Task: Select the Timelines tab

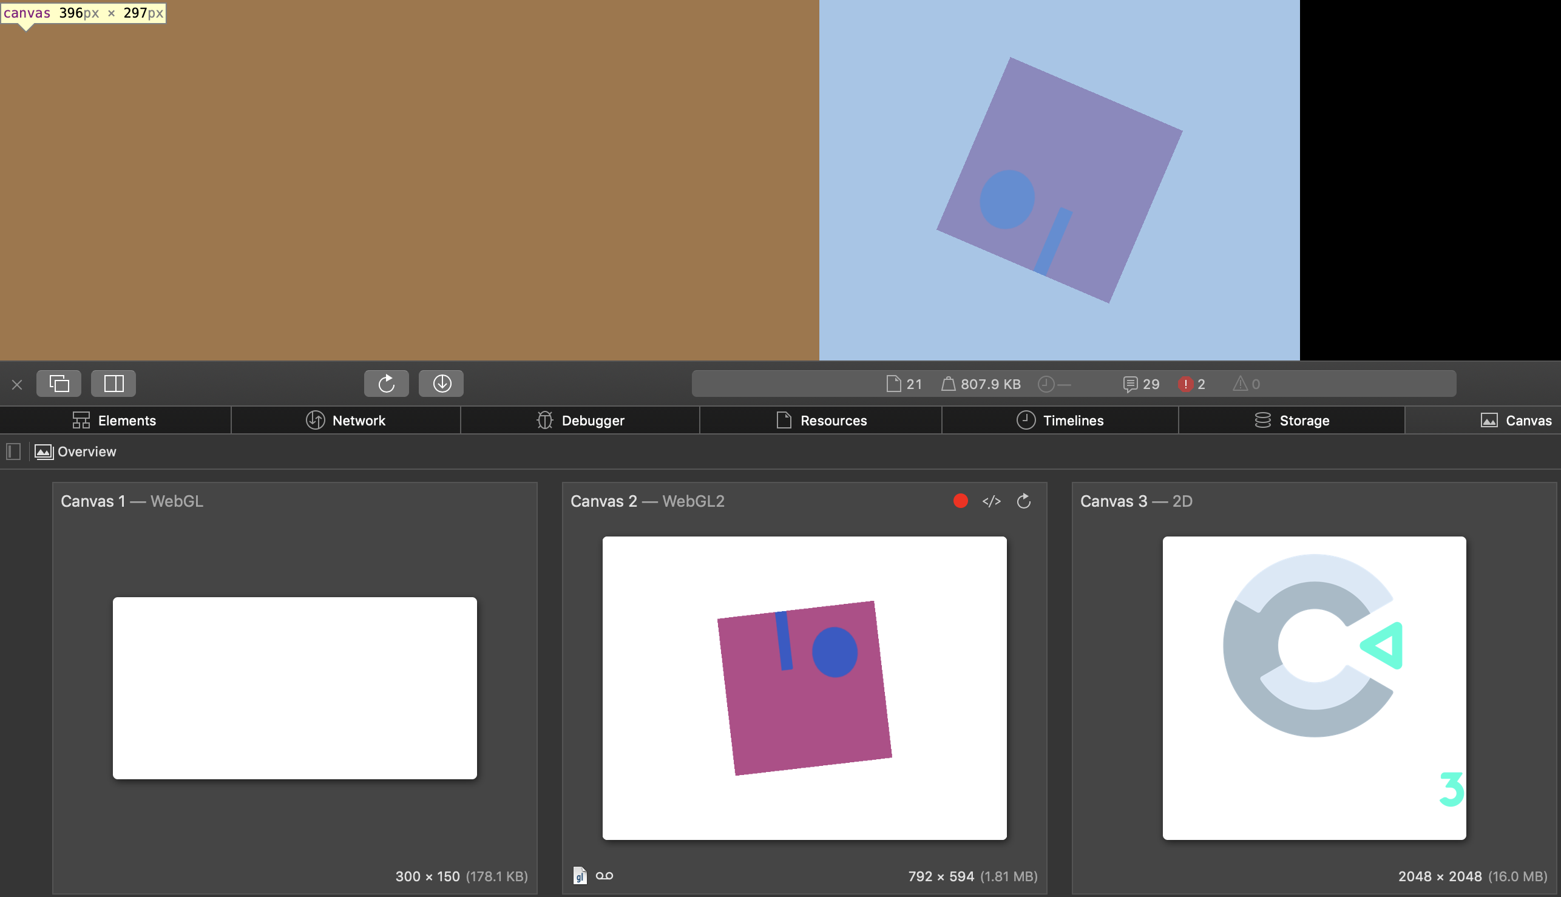Action: click(x=1061, y=420)
